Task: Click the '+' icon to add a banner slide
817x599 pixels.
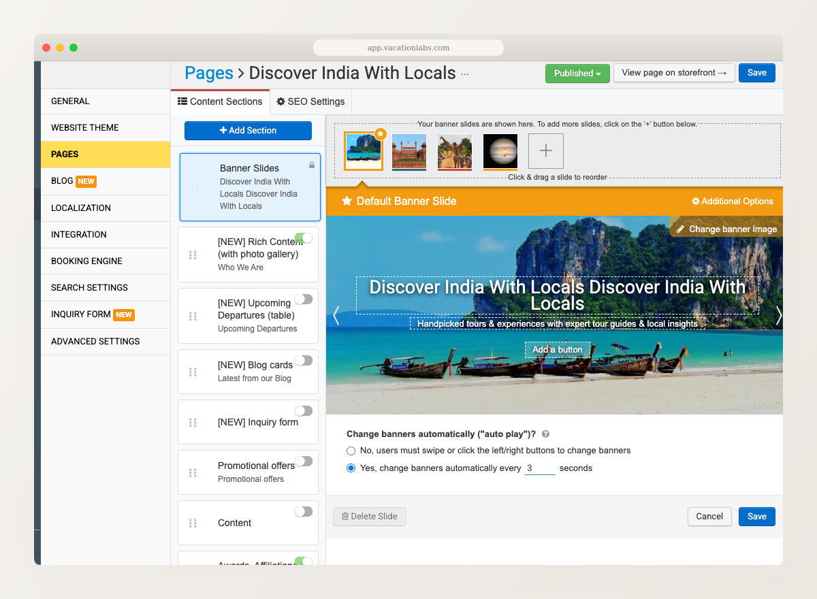Action: [x=545, y=151]
